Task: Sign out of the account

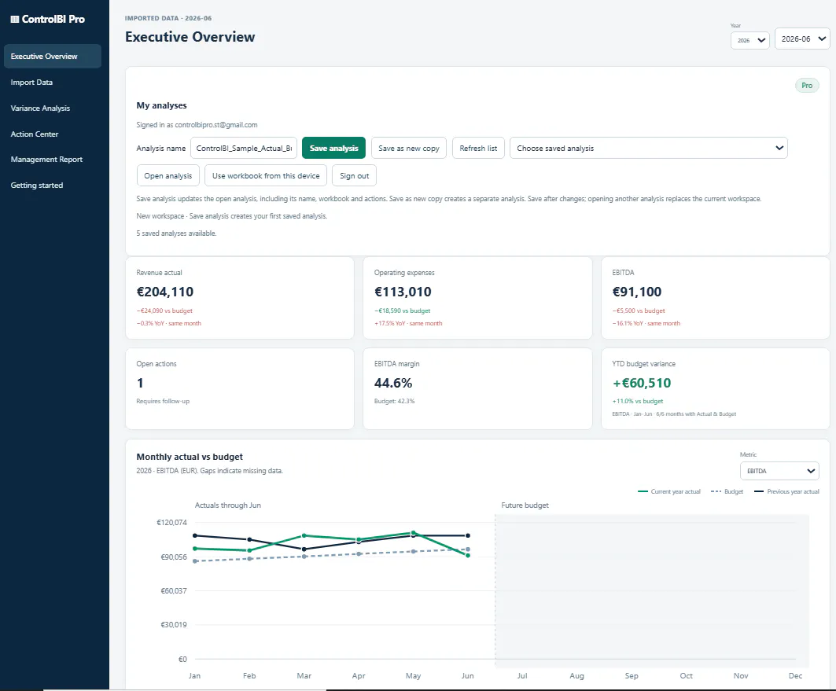Action: point(355,176)
